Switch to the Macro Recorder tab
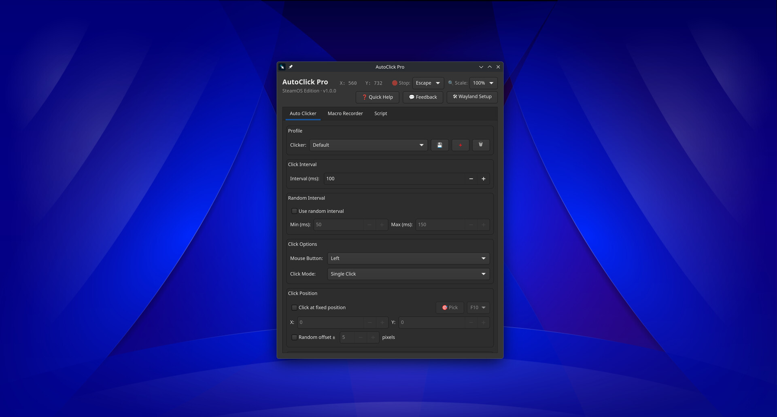The height and width of the screenshot is (417, 777). tap(345, 114)
